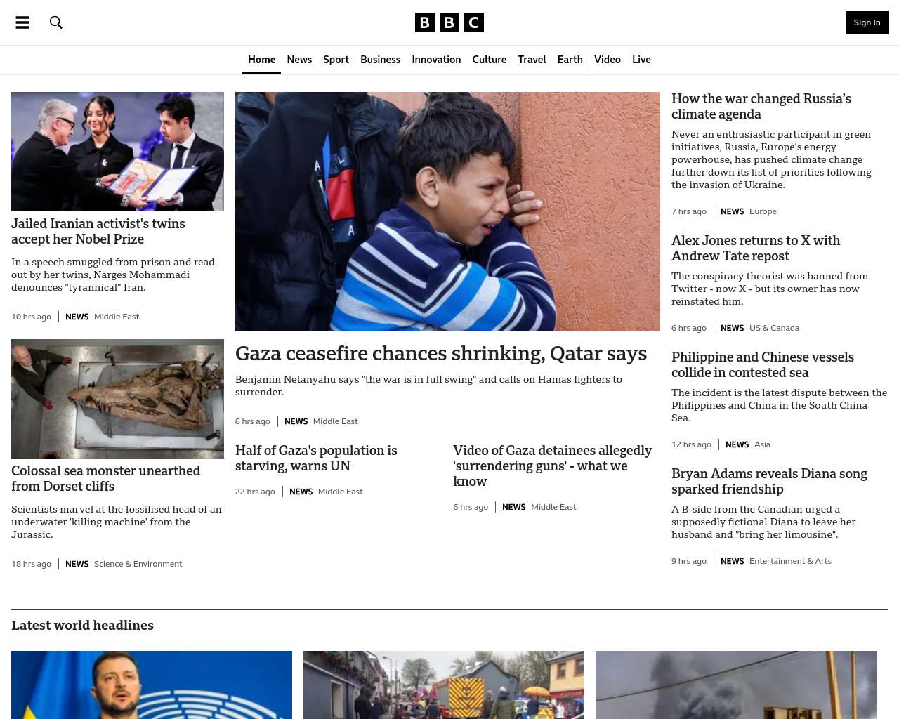This screenshot has width=899, height=719.
Task: Click the Sign In button
Action: pos(867,22)
